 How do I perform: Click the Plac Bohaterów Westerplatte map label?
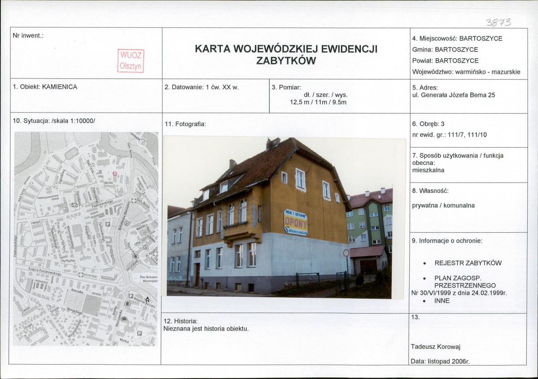(x=149, y=279)
